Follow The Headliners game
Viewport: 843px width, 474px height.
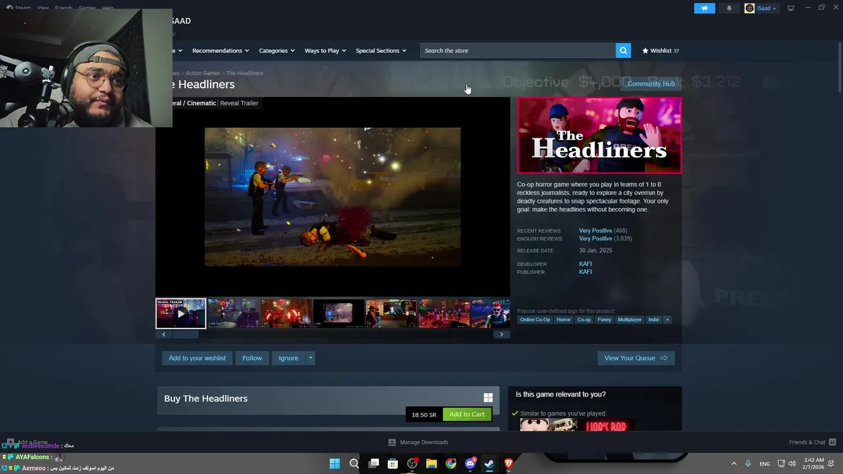252,358
